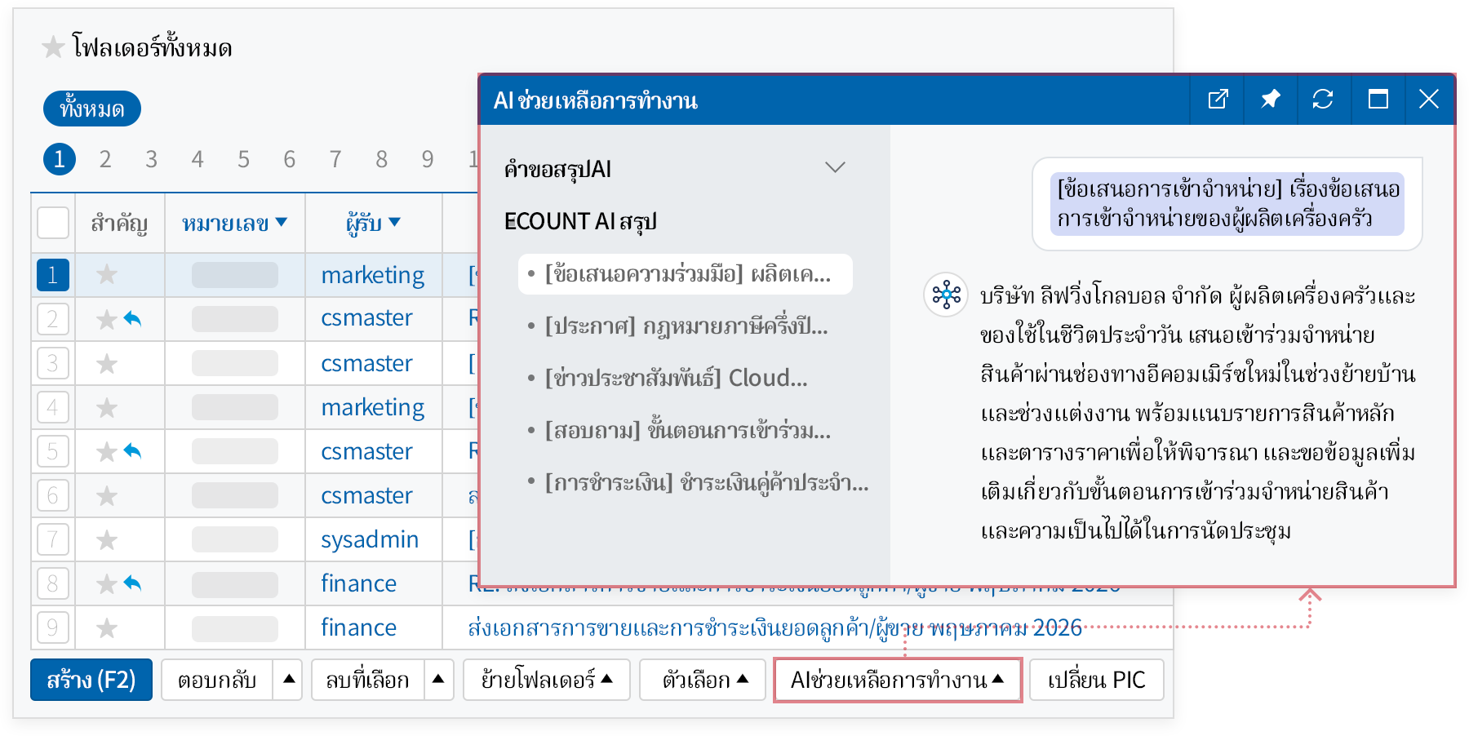Star the row 2 csmaster message
Image resolution: width=1469 pixels, height=736 pixels.
(x=107, y=319)
